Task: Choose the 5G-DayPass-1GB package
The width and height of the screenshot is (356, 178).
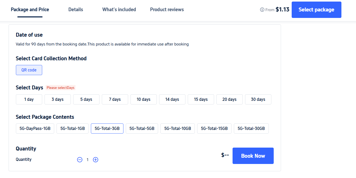Action: click(x=35, y=129)
